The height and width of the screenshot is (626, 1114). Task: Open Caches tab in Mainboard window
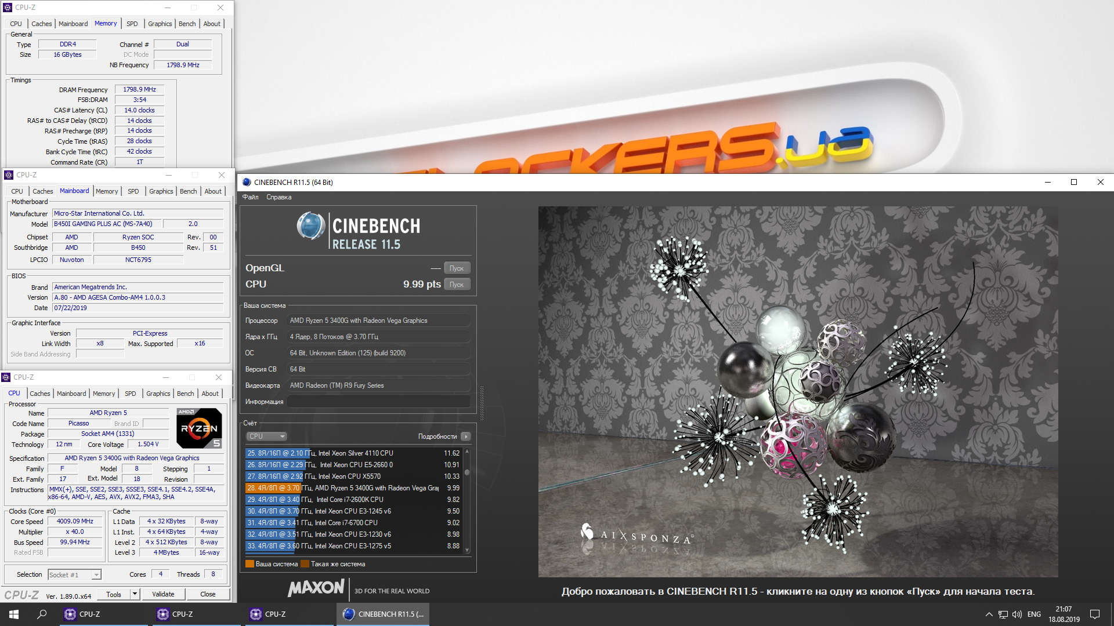coord(43,191)
